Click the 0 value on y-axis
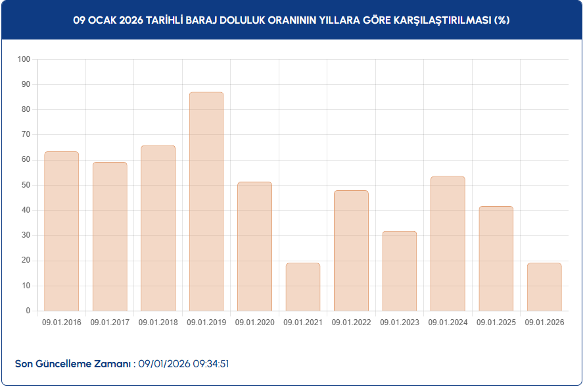The image size is (585, 389). pos(28,311)
